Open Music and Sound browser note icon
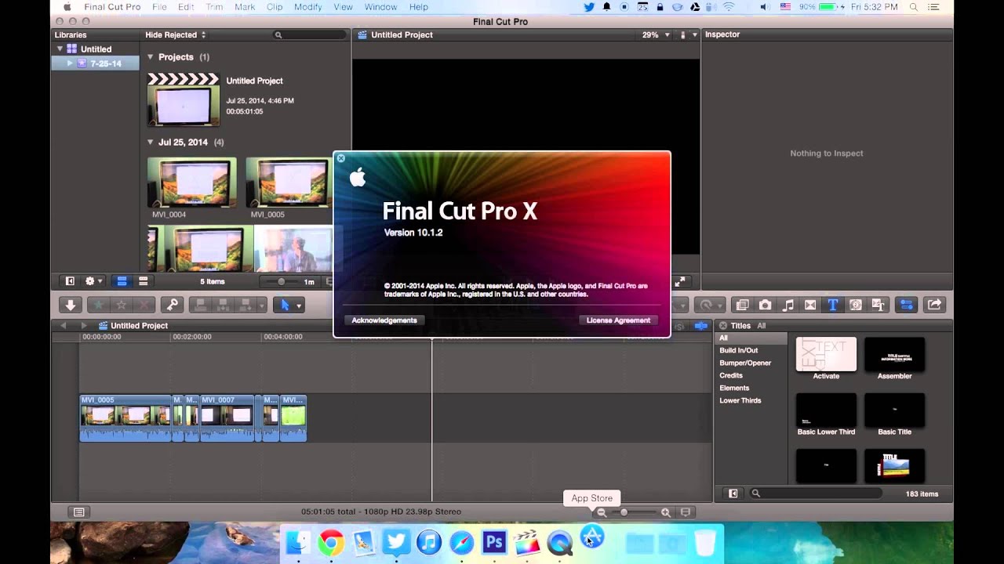Image resolution: width=1004 pixels, height=564 pixels. tap(788, 305)
